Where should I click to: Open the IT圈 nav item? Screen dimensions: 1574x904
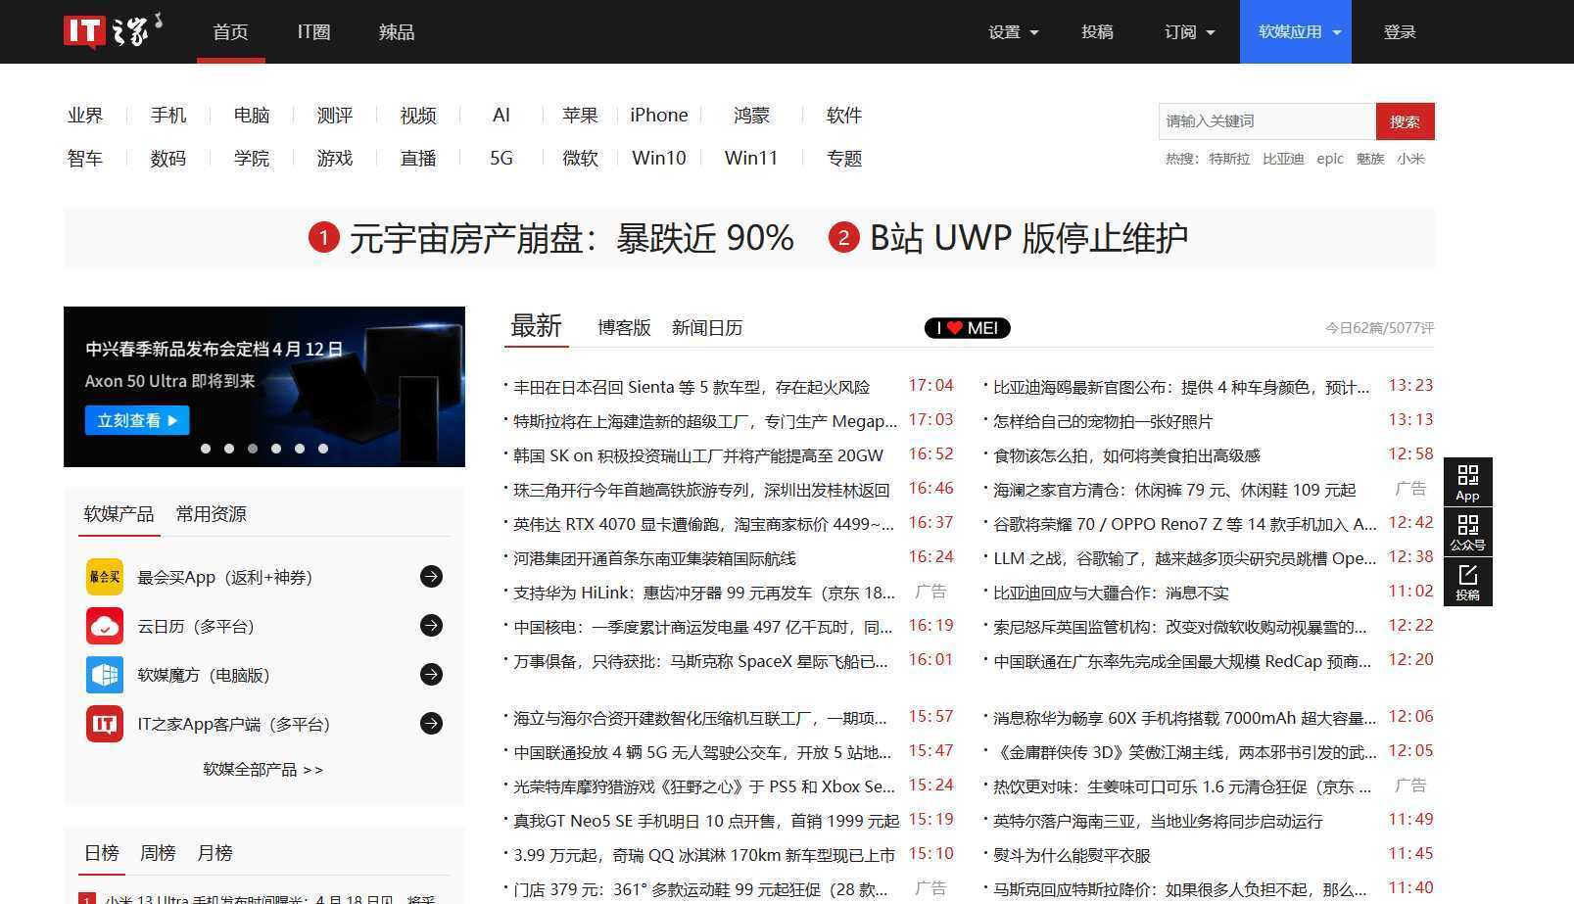(x=313, y=31)
